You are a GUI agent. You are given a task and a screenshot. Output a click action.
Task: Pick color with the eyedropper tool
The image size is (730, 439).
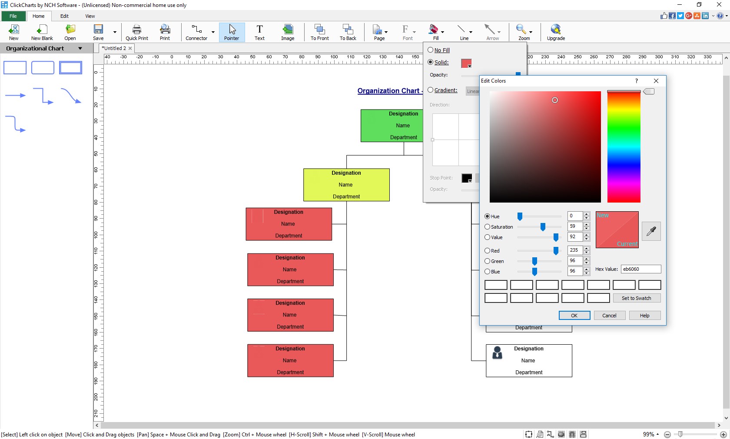[x=651, y=231]
